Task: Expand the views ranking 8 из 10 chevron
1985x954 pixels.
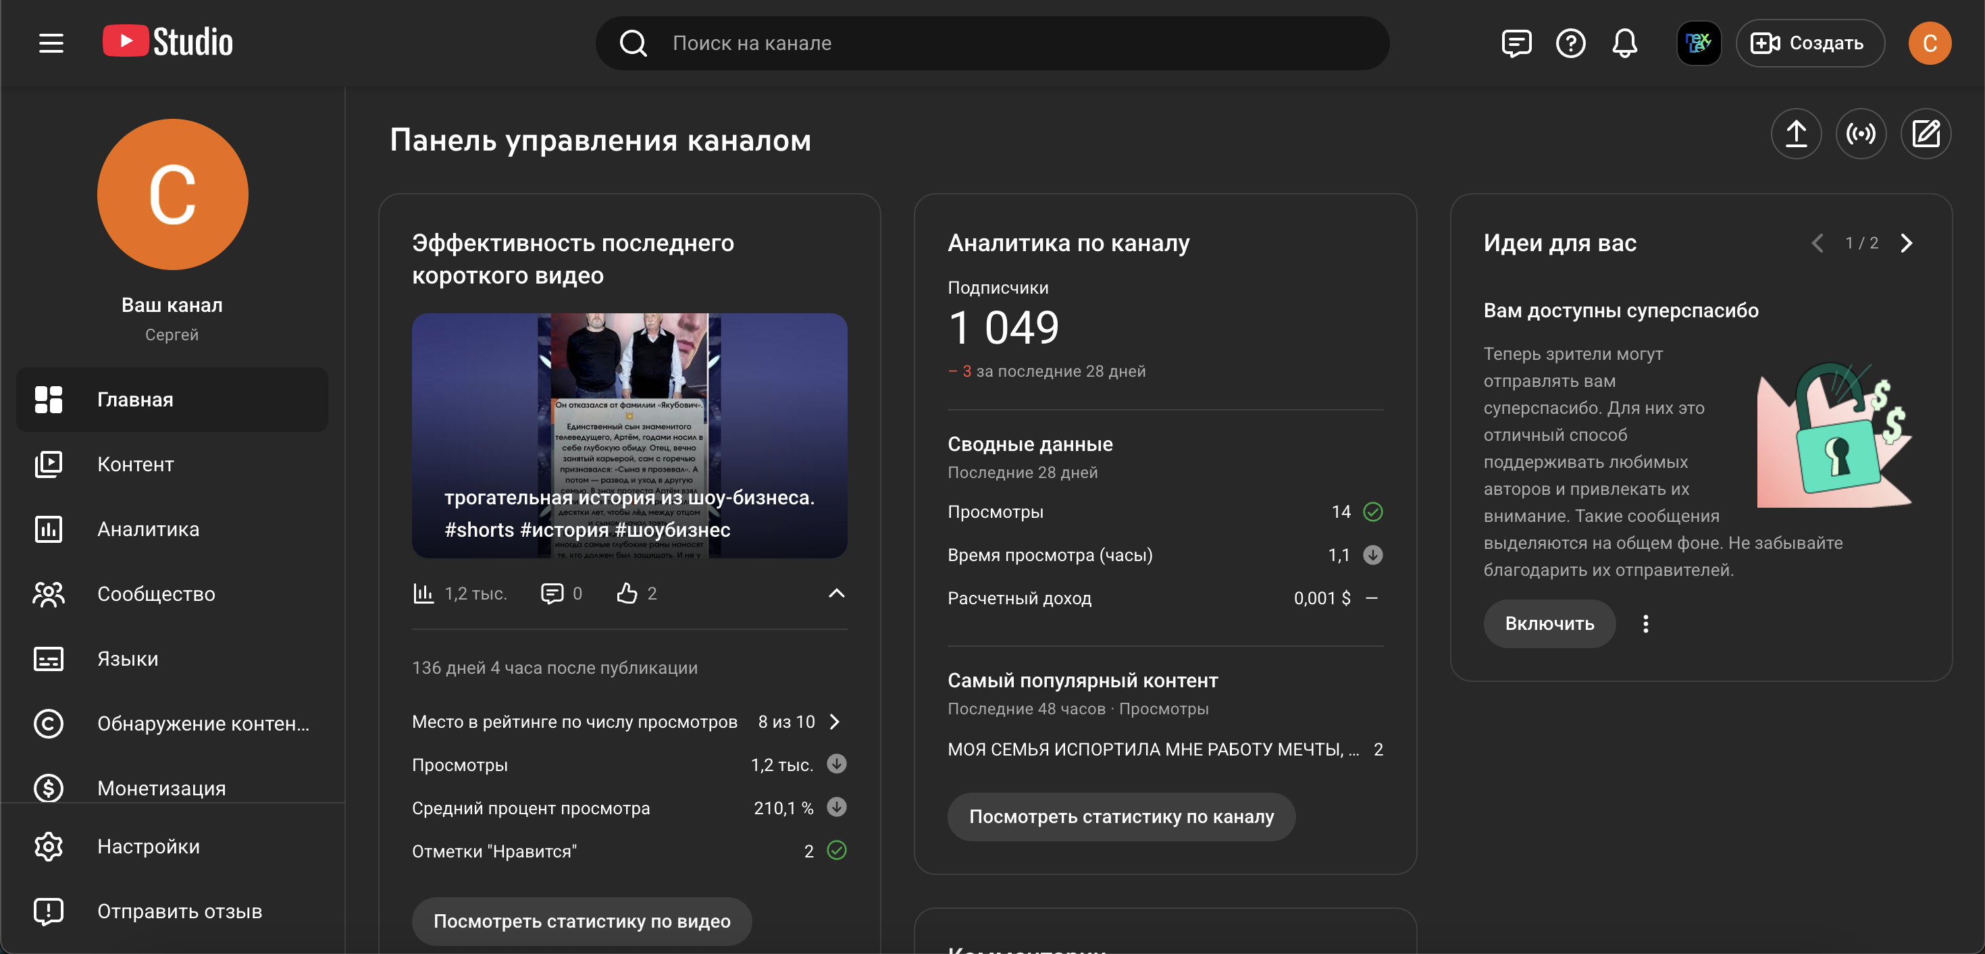Action: pyautogui.click(x=835, y=722)
